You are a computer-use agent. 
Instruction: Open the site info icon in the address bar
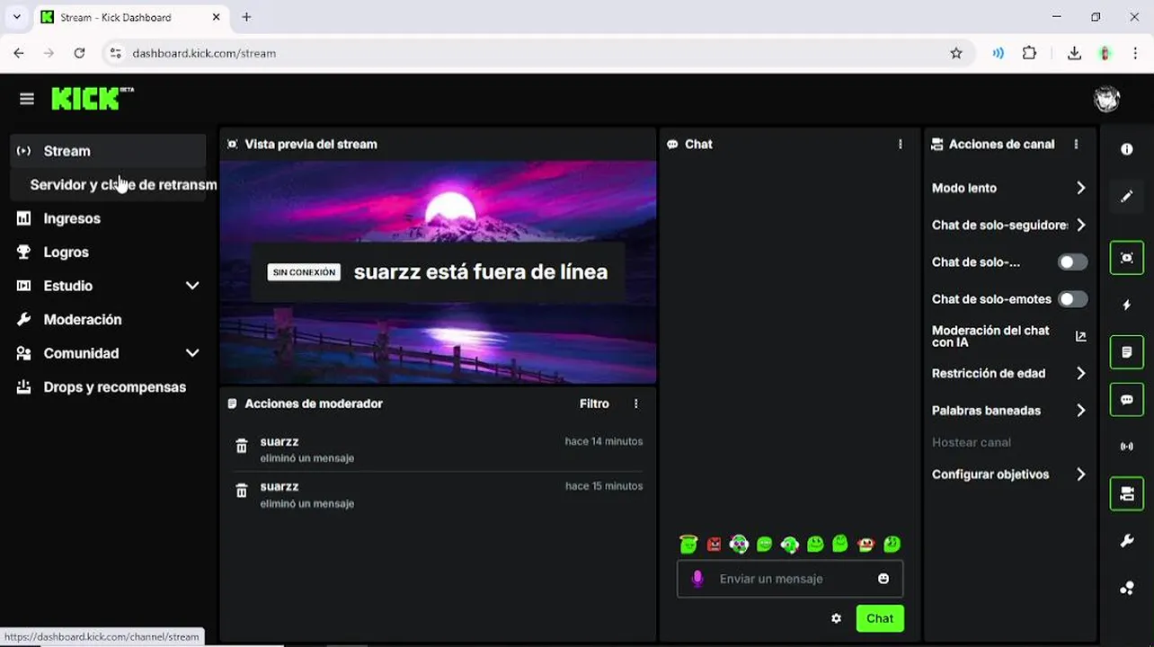click(115, 53)
